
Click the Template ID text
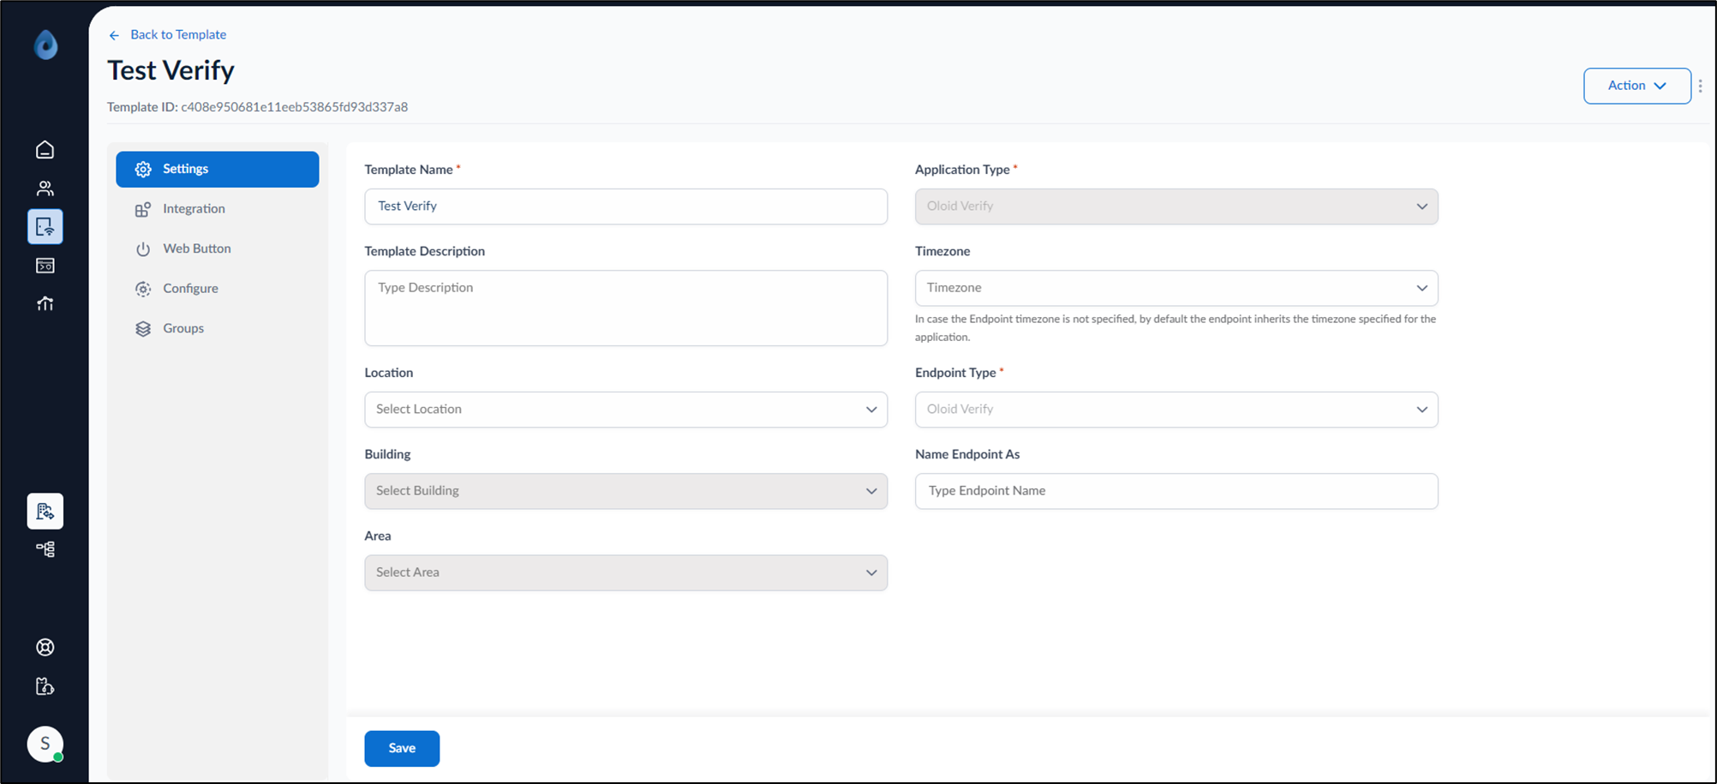coord(257,107)
